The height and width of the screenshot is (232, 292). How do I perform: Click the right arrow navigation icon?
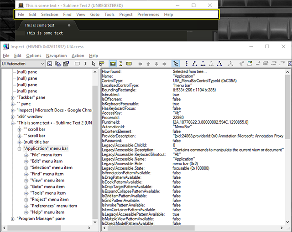[164, 64]
